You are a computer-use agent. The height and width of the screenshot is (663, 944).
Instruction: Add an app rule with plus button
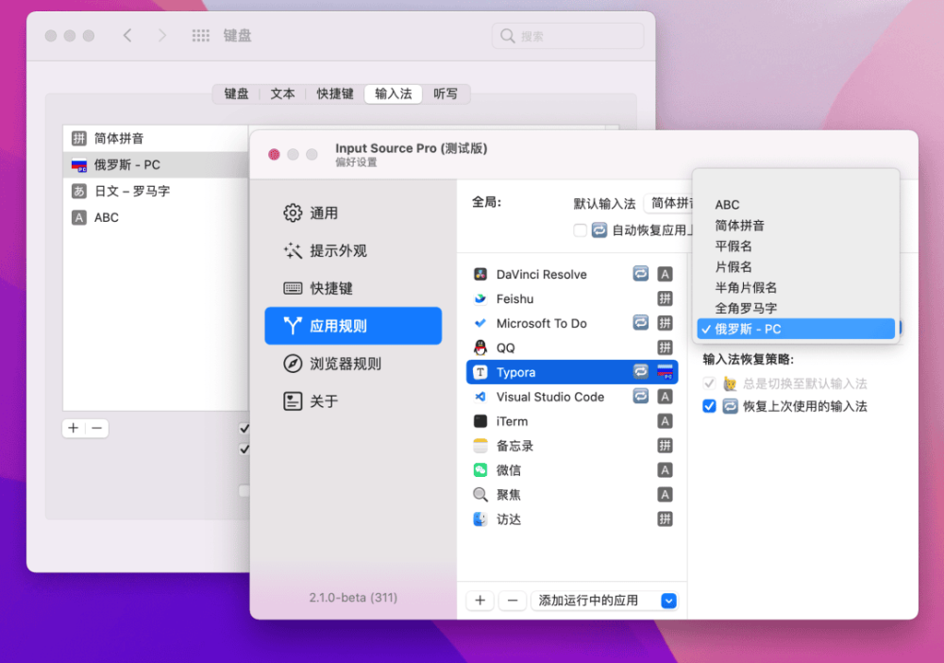480,601
